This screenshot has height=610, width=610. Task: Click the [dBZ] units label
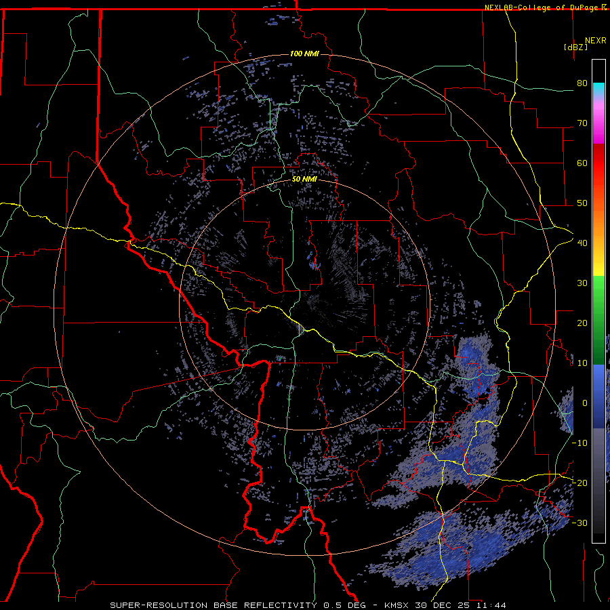575,47
